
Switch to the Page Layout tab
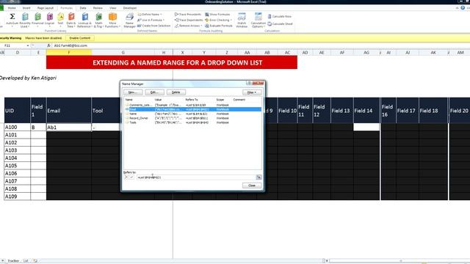46,8
